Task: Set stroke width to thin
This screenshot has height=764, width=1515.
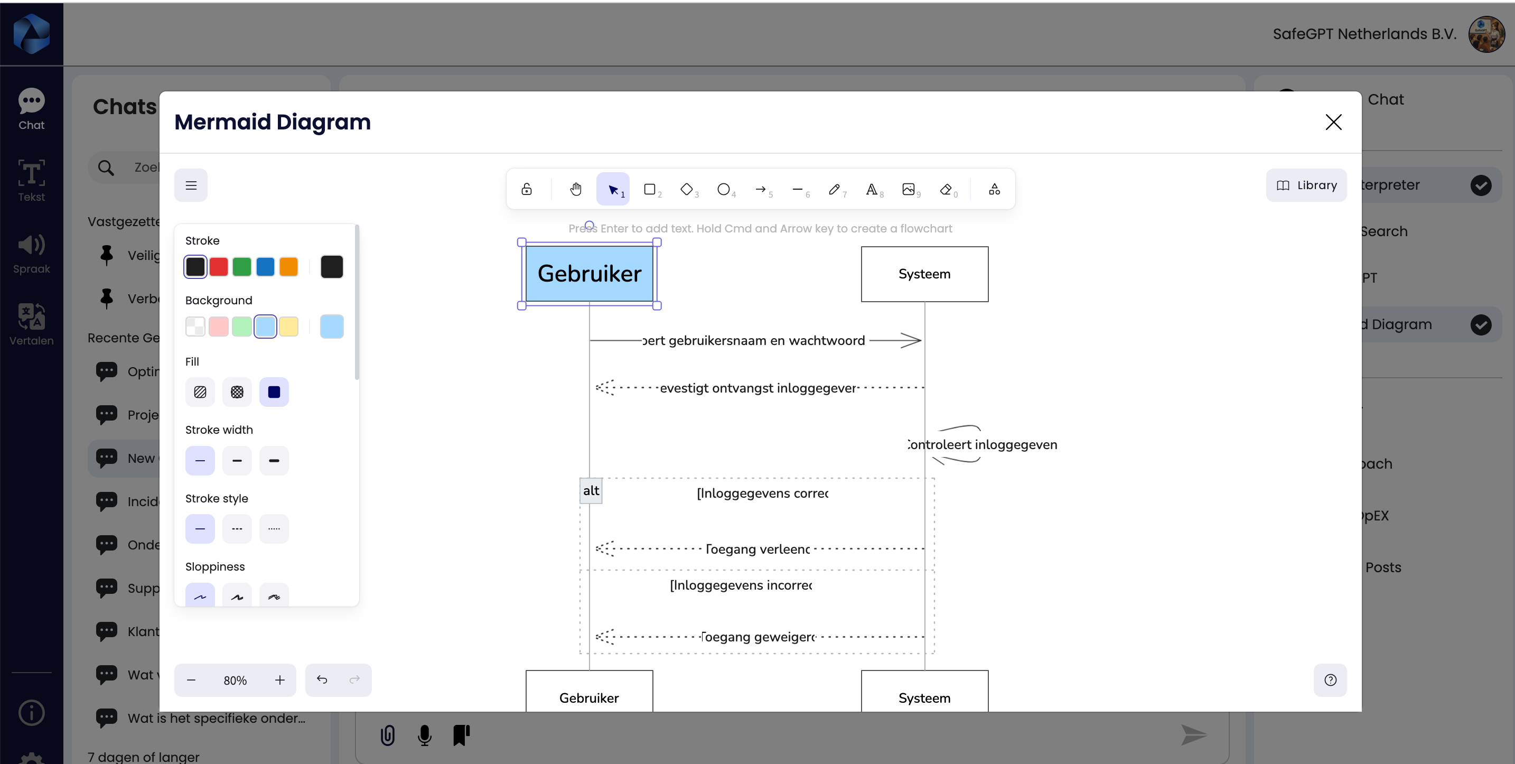Action: tap(200, 461)
